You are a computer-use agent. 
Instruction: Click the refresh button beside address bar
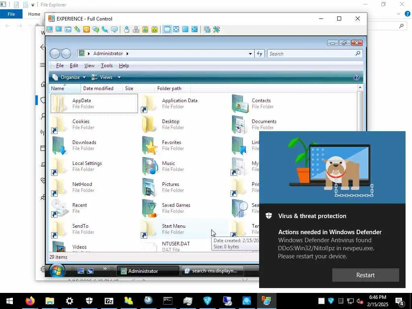coord(260,54)
